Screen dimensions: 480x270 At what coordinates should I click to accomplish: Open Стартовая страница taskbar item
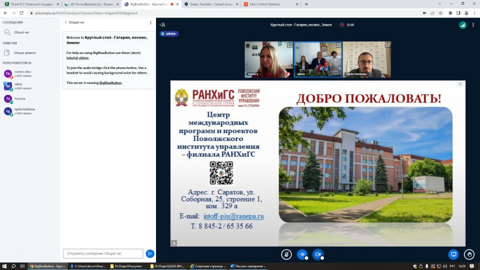point(208,266)
